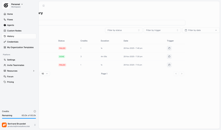Go to previous page arrow
The width and height of the screenshot is (221, 130).
click(x=176, y=74)
